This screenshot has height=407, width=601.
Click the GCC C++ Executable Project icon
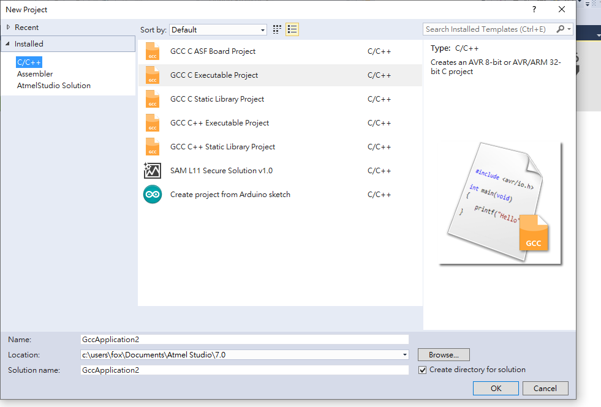153,123
